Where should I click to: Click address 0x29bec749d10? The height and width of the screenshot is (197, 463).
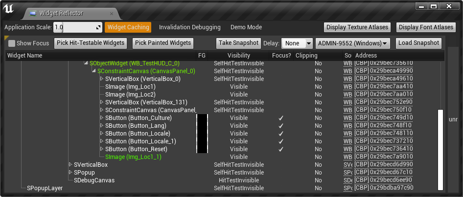point(392,118)
